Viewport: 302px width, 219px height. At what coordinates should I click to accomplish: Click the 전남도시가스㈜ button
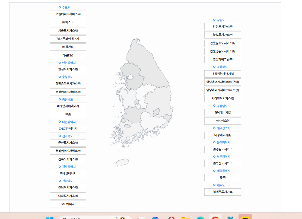click(68, 188)
